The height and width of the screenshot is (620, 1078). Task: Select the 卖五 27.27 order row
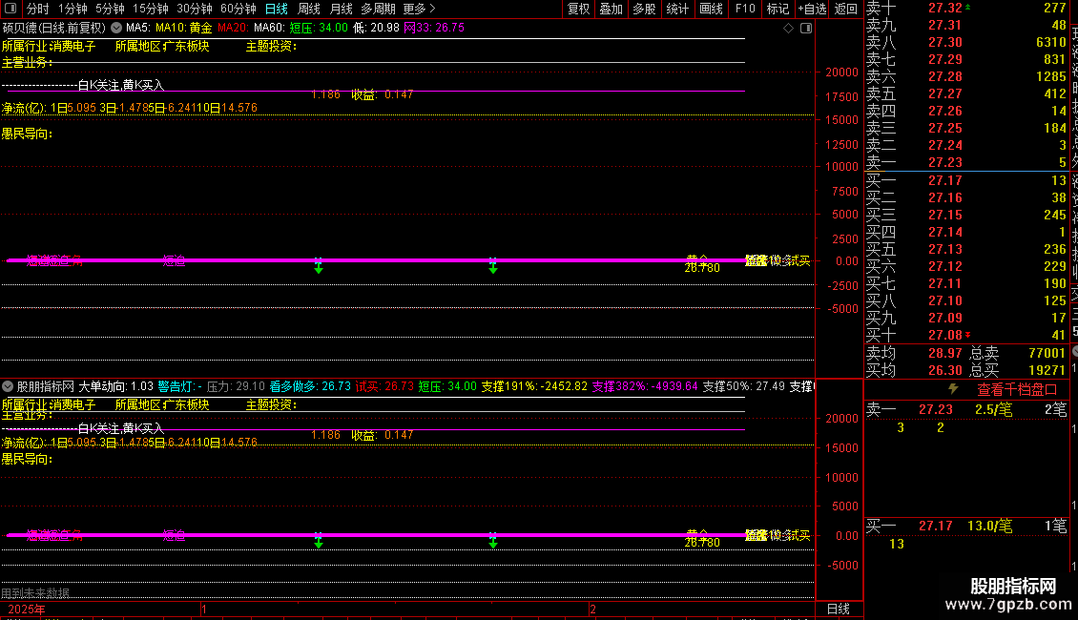tap(966, 93)
